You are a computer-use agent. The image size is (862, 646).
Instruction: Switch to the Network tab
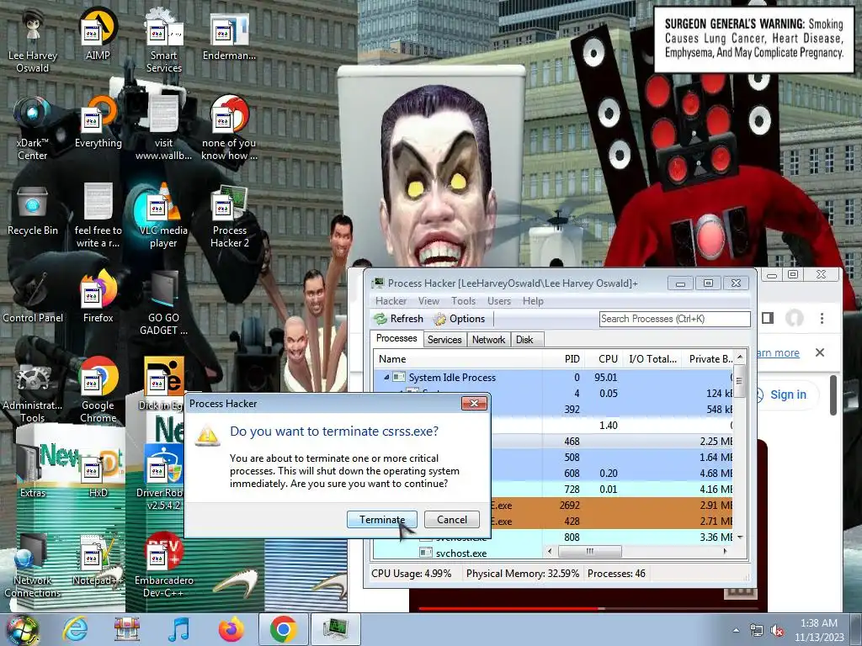tap(488, 340)
